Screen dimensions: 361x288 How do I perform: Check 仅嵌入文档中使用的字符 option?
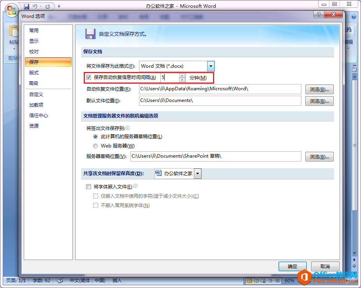95,196
